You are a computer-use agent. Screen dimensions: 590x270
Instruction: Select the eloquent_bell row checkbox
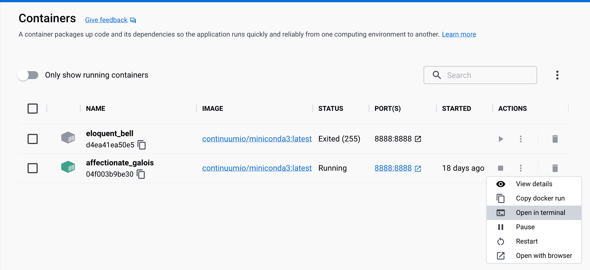(x=33, y=139)
